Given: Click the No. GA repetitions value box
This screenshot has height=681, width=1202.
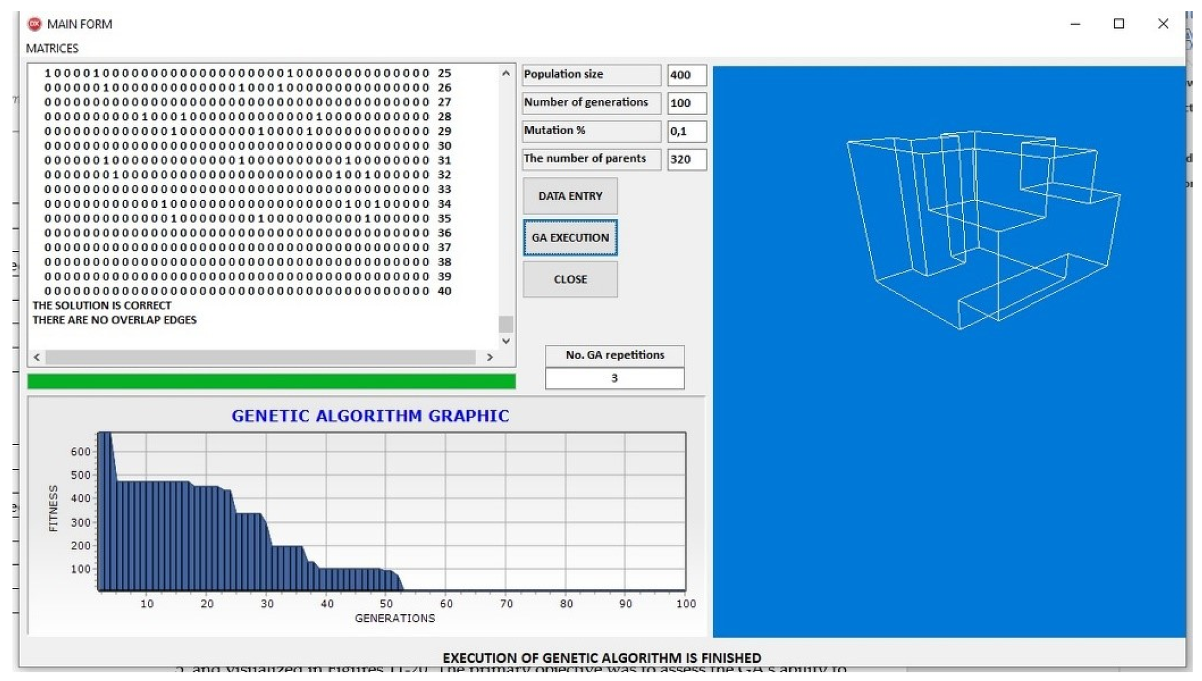Looking at the screenshot, I should point(614,378).
